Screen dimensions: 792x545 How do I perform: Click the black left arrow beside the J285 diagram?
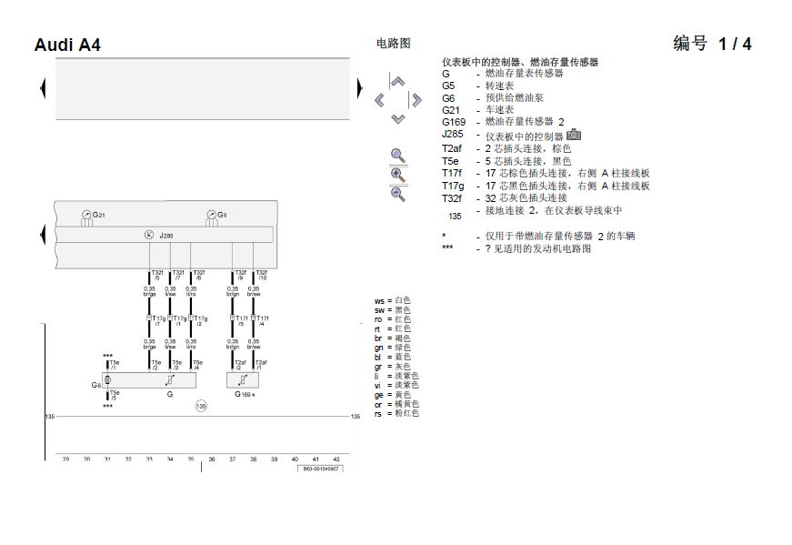43,235
